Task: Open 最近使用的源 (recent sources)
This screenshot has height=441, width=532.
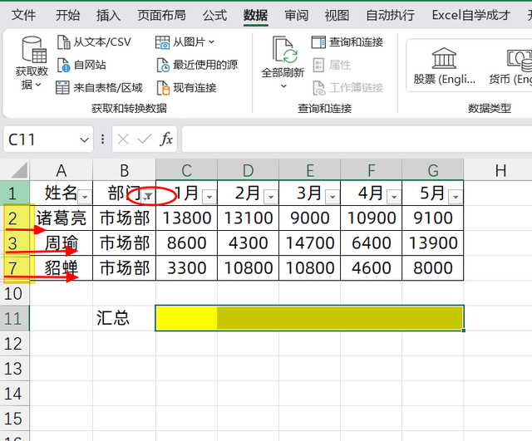Action: (197, 65)
